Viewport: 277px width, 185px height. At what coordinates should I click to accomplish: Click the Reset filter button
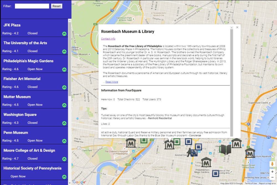[57, 6]
